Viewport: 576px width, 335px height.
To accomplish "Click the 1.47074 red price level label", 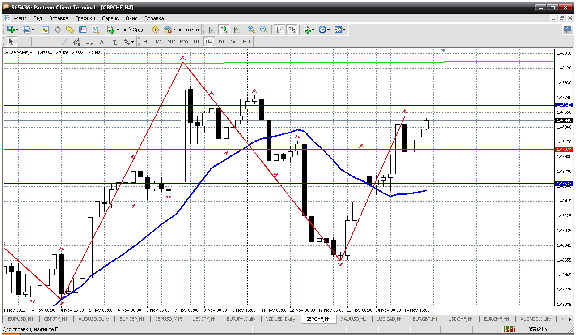I will (563, 149).
